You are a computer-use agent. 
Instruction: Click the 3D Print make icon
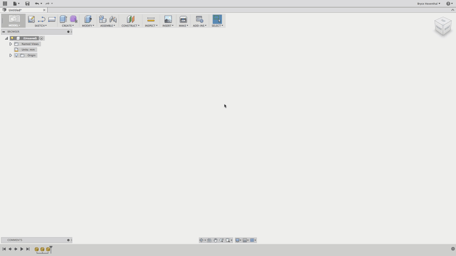pyautogui.click(x=183, y=19)
